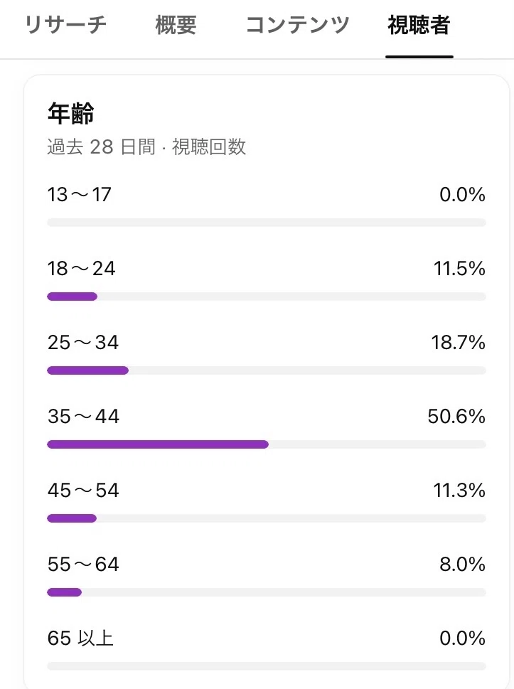Click the 65 以上 age row label
This screenshot has width=514, height=689.
coord(80,638)
